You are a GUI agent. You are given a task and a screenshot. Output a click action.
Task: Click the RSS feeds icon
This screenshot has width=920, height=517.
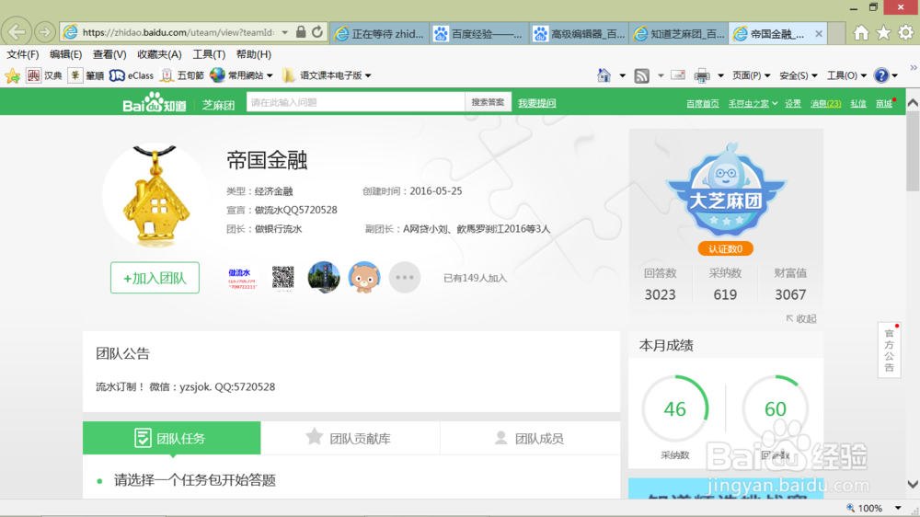point(642,75)
